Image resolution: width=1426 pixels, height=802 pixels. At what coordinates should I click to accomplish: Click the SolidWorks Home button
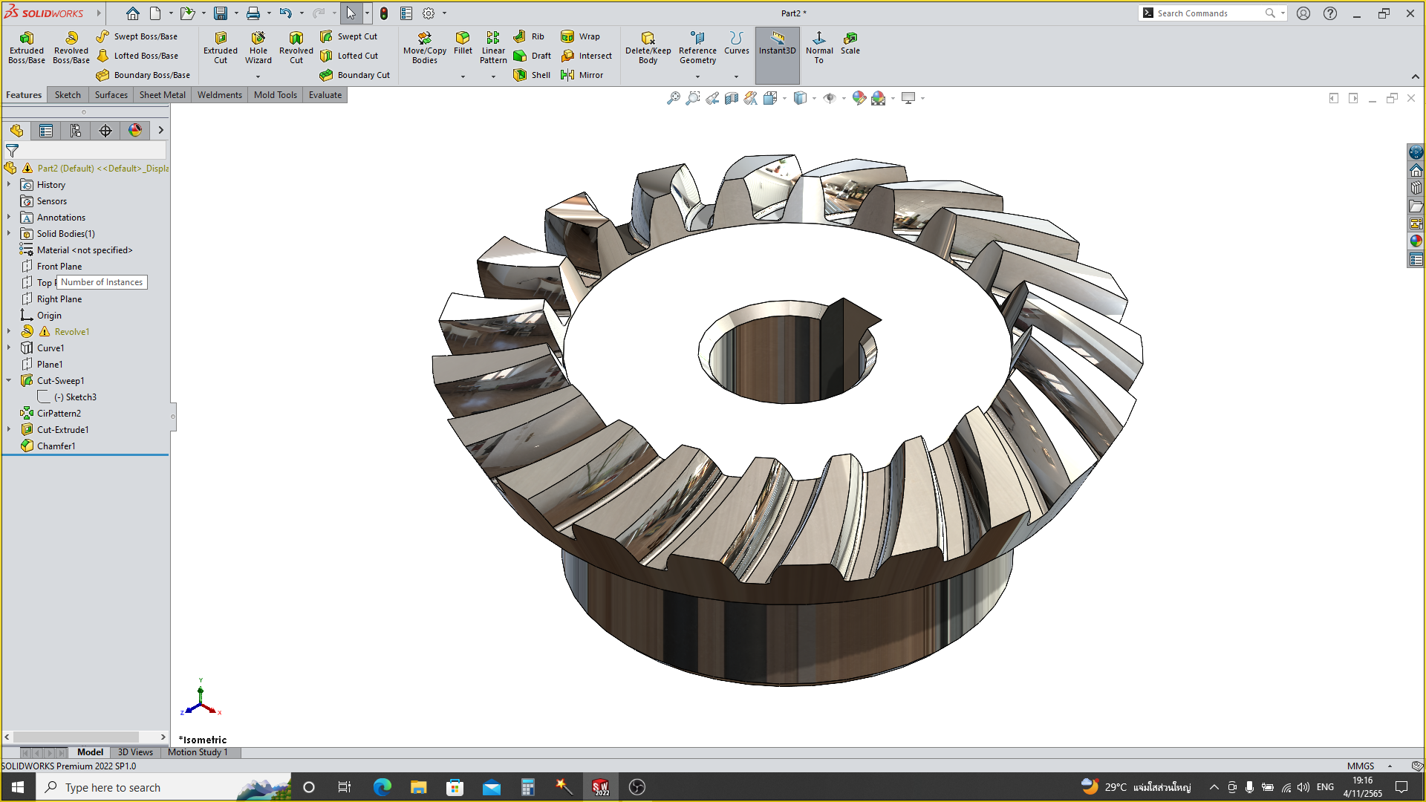click(x=132, y=13)
